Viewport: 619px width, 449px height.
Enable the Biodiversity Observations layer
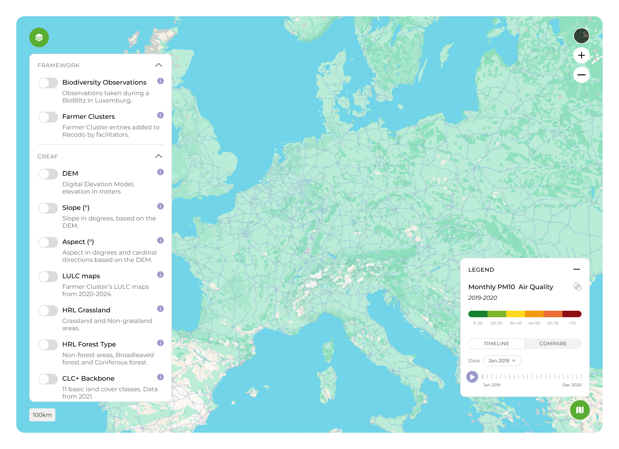pos(48,83)
